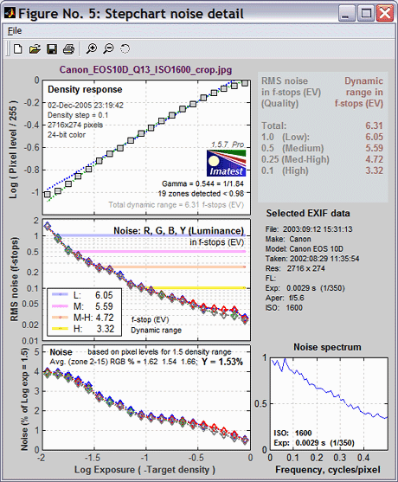Click the 'Model: Canon EOS 10D' EXIF line
This screenshot has height=482, width=398.
coord(305,248)
